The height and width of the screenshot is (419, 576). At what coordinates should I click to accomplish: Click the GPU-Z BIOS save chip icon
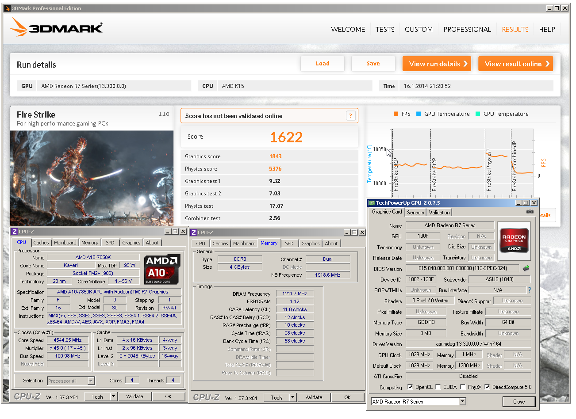pyautogui.click(x=526, y=268)
